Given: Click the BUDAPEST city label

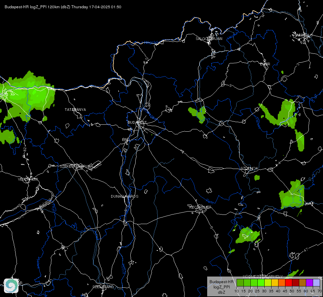Looking at the screenshot, I should coord(137,122).
